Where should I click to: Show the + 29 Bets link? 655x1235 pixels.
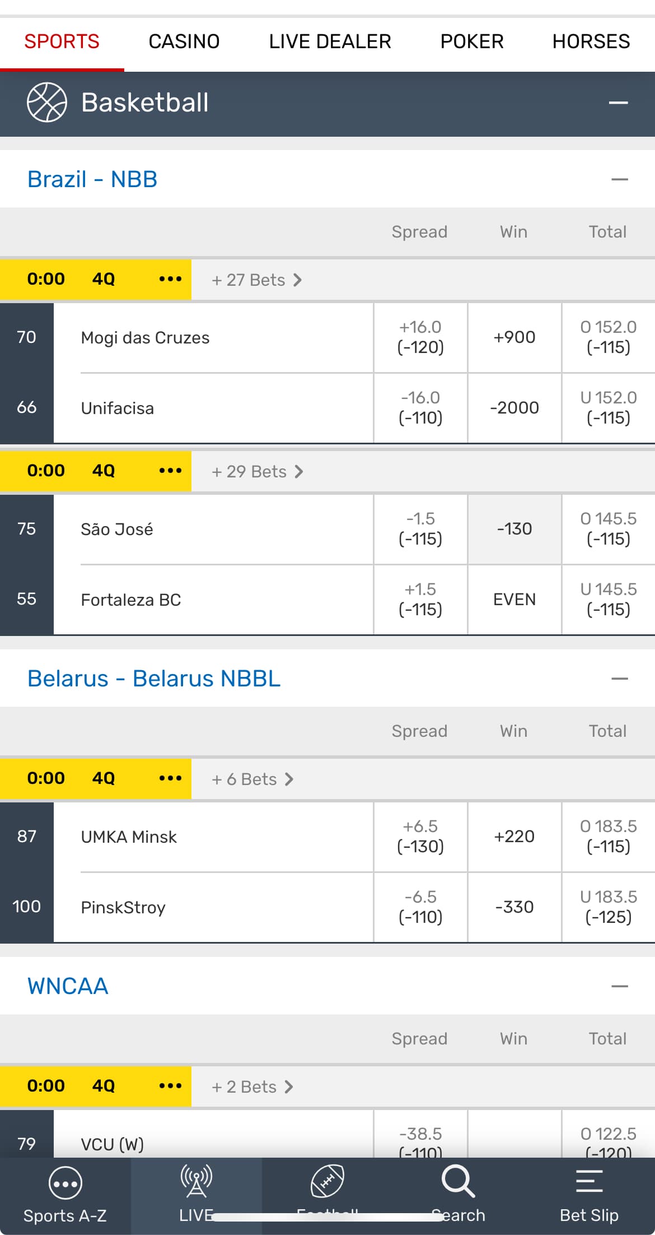click(x=257, y=472)
